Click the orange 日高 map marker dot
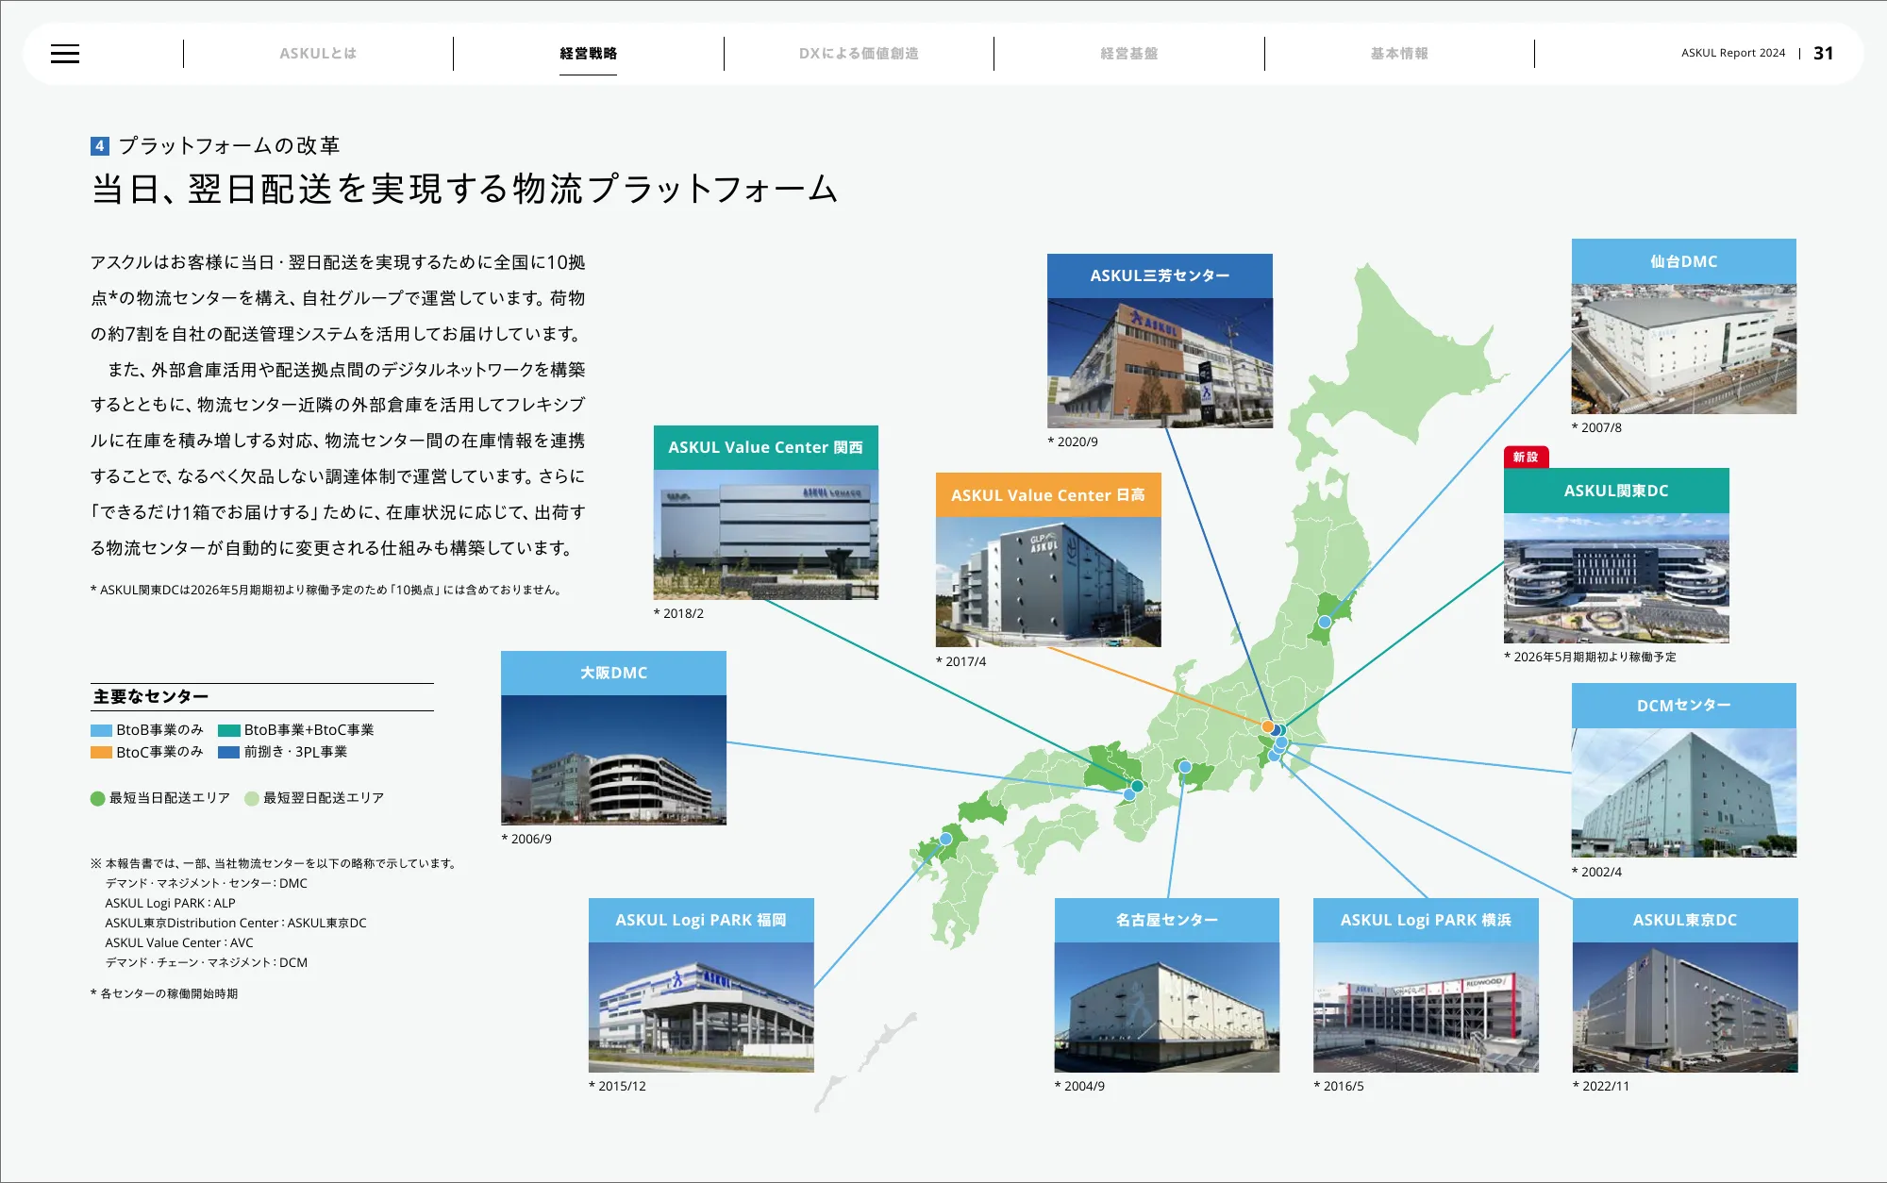1887x1183 pixels. click(1267, 726)
